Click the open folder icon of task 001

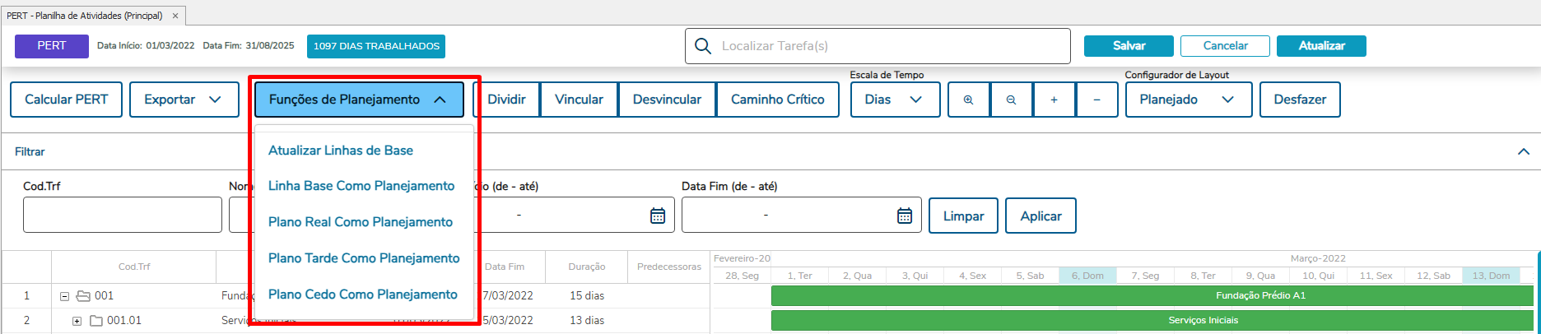(x=82, y=296)
